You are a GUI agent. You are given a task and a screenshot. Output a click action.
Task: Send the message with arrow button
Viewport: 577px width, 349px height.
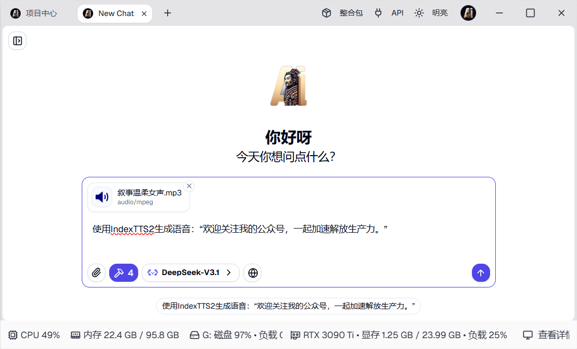[x=480, y=272]
